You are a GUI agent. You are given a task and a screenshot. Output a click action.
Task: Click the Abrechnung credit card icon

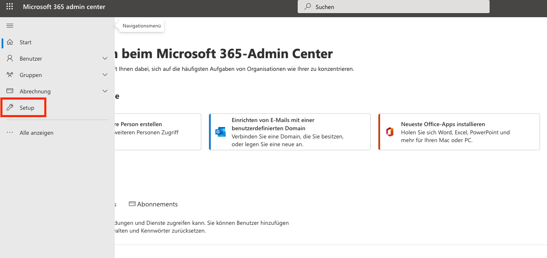tap(10, 91)
